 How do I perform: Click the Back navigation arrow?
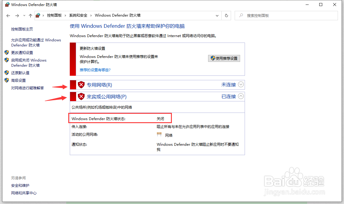click(8, 16)
